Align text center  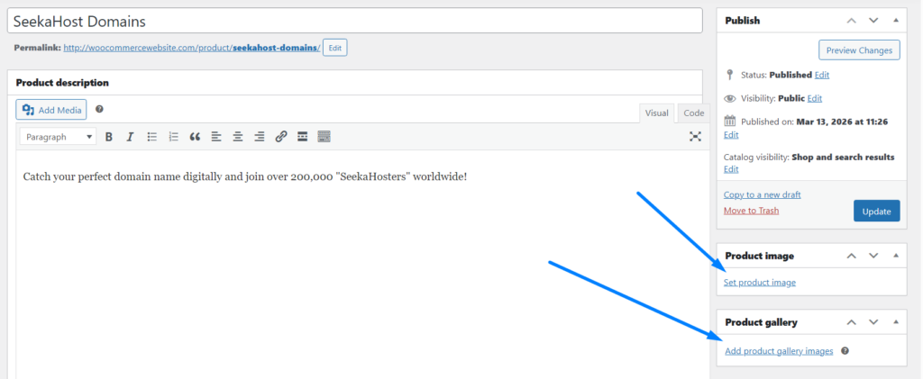pos(238,137)
